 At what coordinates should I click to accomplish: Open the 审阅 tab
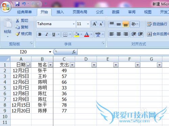click(132, 12)
